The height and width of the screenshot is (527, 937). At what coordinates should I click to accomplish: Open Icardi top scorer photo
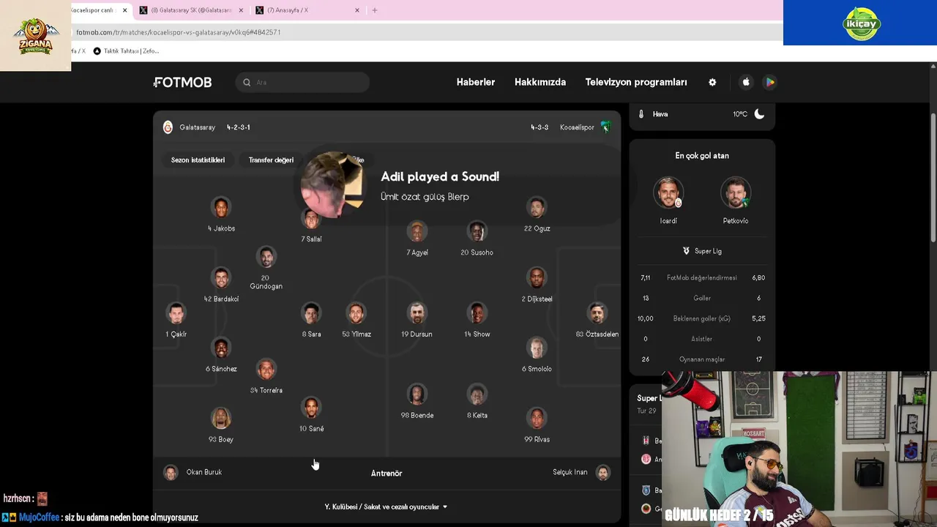click(x=668, y=193)
